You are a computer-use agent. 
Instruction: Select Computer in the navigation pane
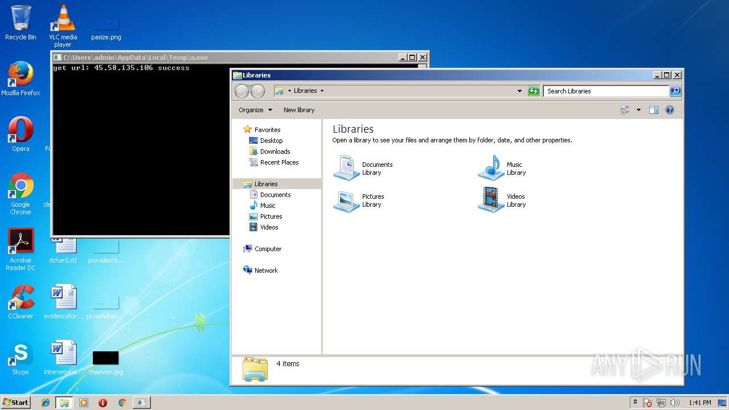point(263,249)
